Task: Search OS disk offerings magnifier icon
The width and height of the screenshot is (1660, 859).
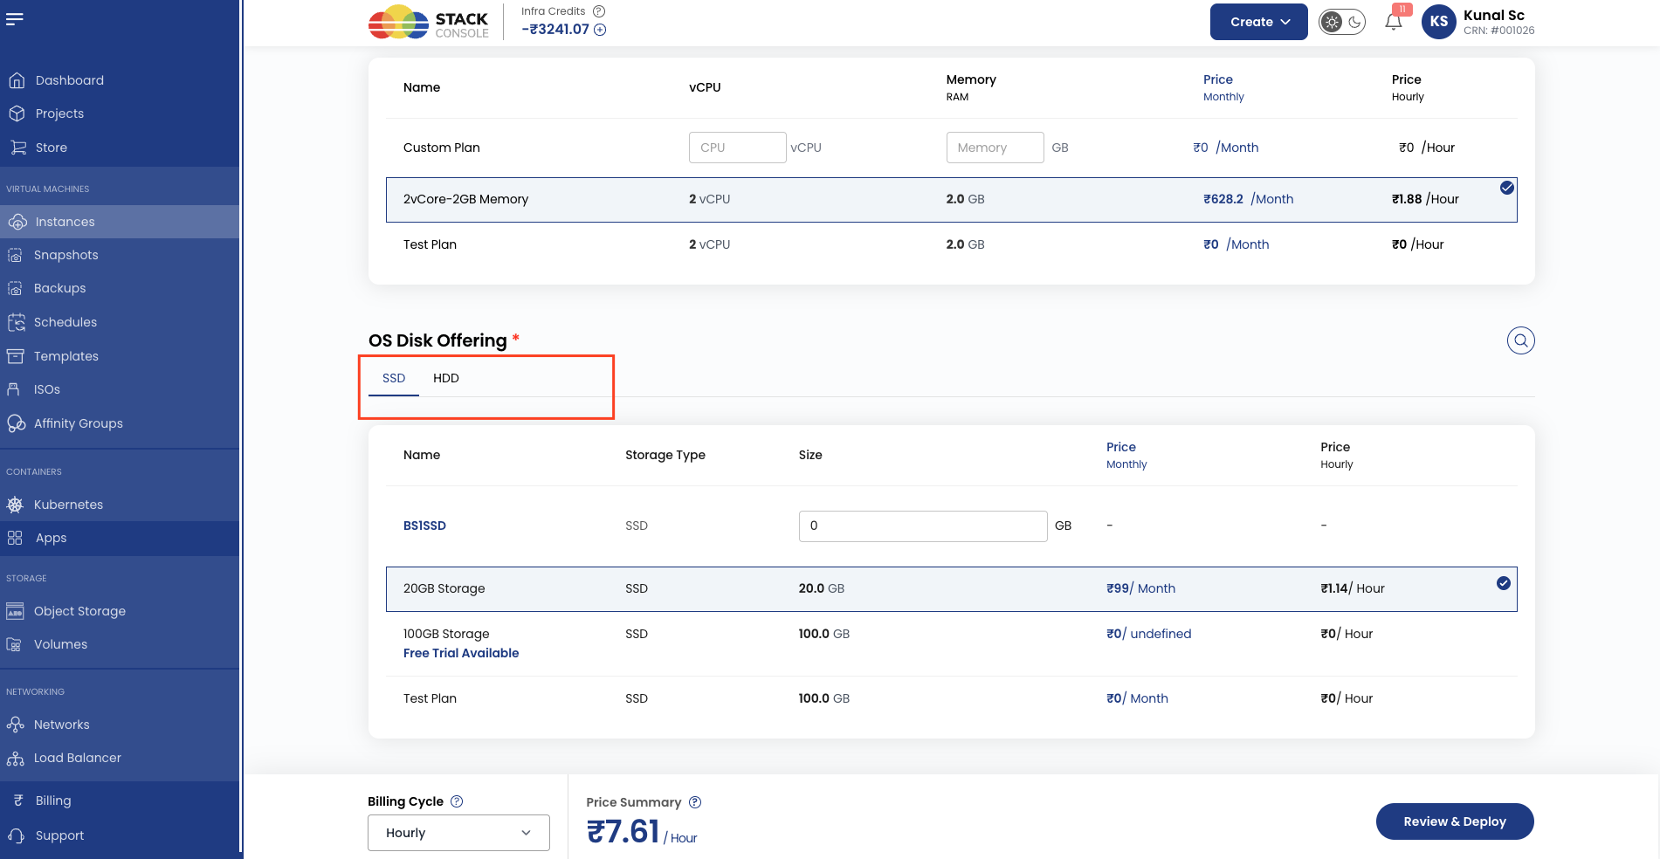Action: point(1521,340)
